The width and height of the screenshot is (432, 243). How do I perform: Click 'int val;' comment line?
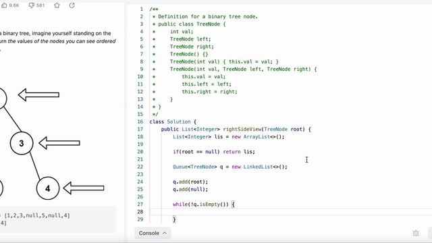[x=182, y=32]
